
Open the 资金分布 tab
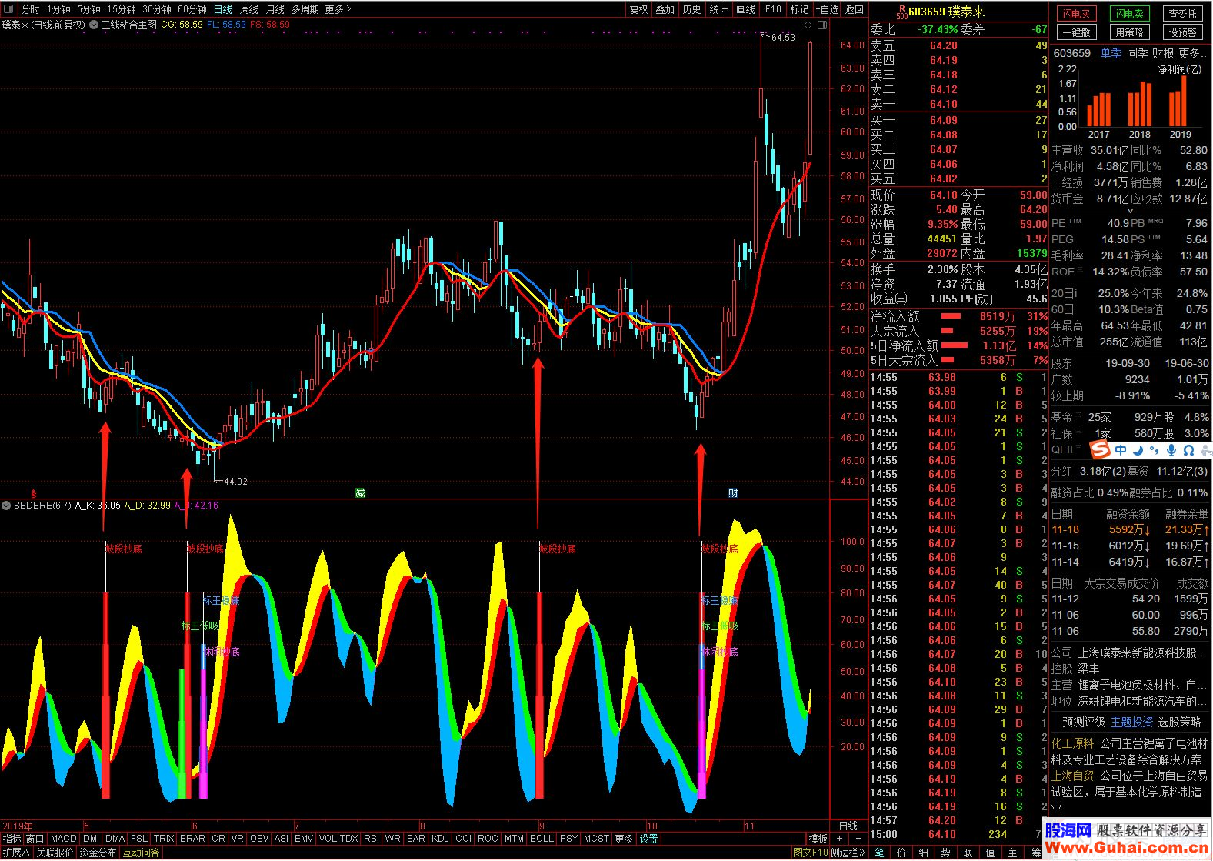click(98, 853)
